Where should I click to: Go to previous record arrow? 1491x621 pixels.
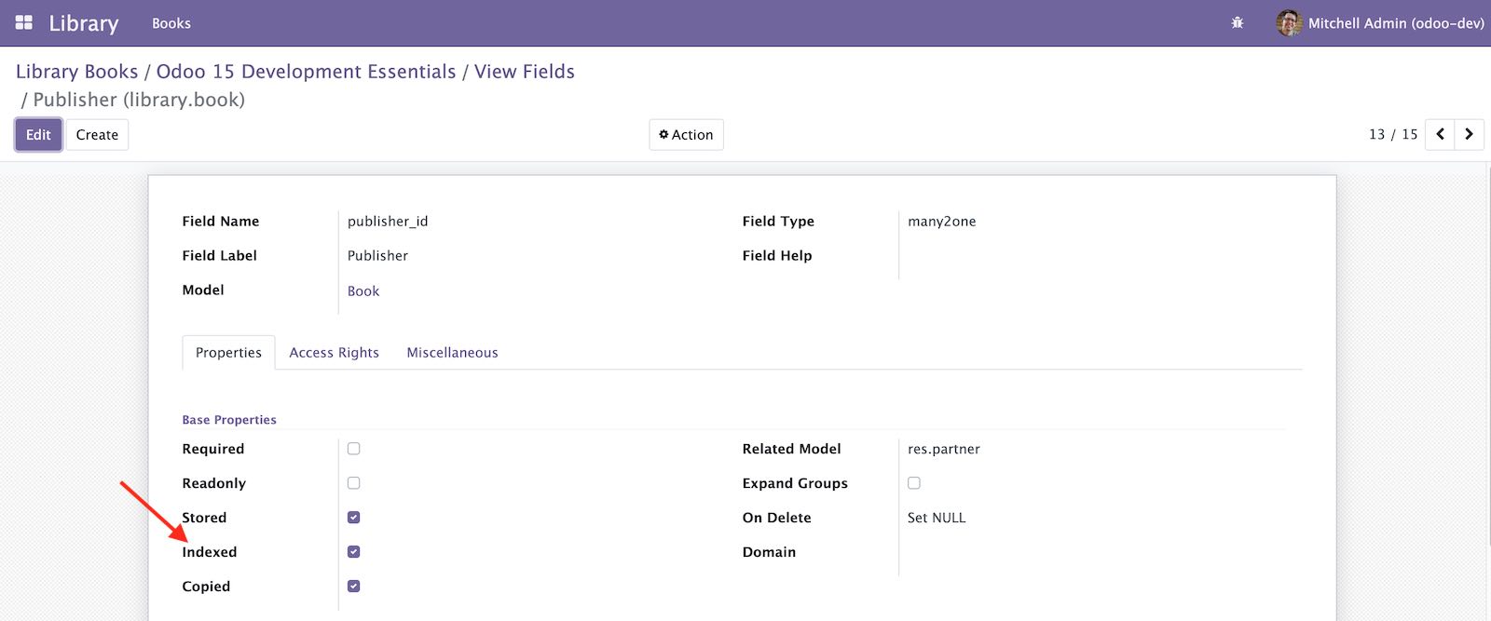pos(1440,134)
